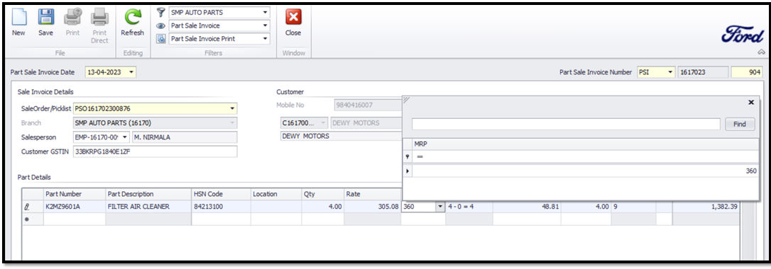This screenshot has width=771, height=269.
Task: Click the search box in MRP popup
Action: pos(566,125)
